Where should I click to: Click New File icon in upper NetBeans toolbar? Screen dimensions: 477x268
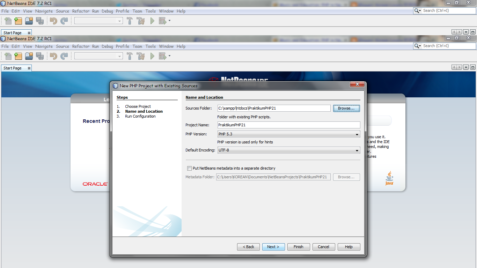click(8, 21)
